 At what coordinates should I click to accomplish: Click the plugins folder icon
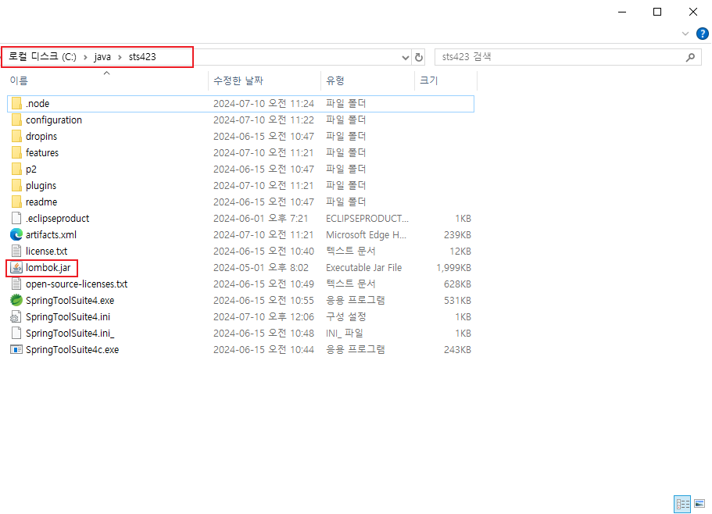point(16,186)
